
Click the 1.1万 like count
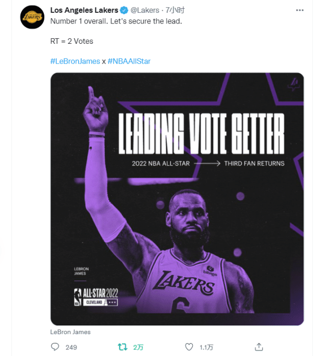point(206,347)
